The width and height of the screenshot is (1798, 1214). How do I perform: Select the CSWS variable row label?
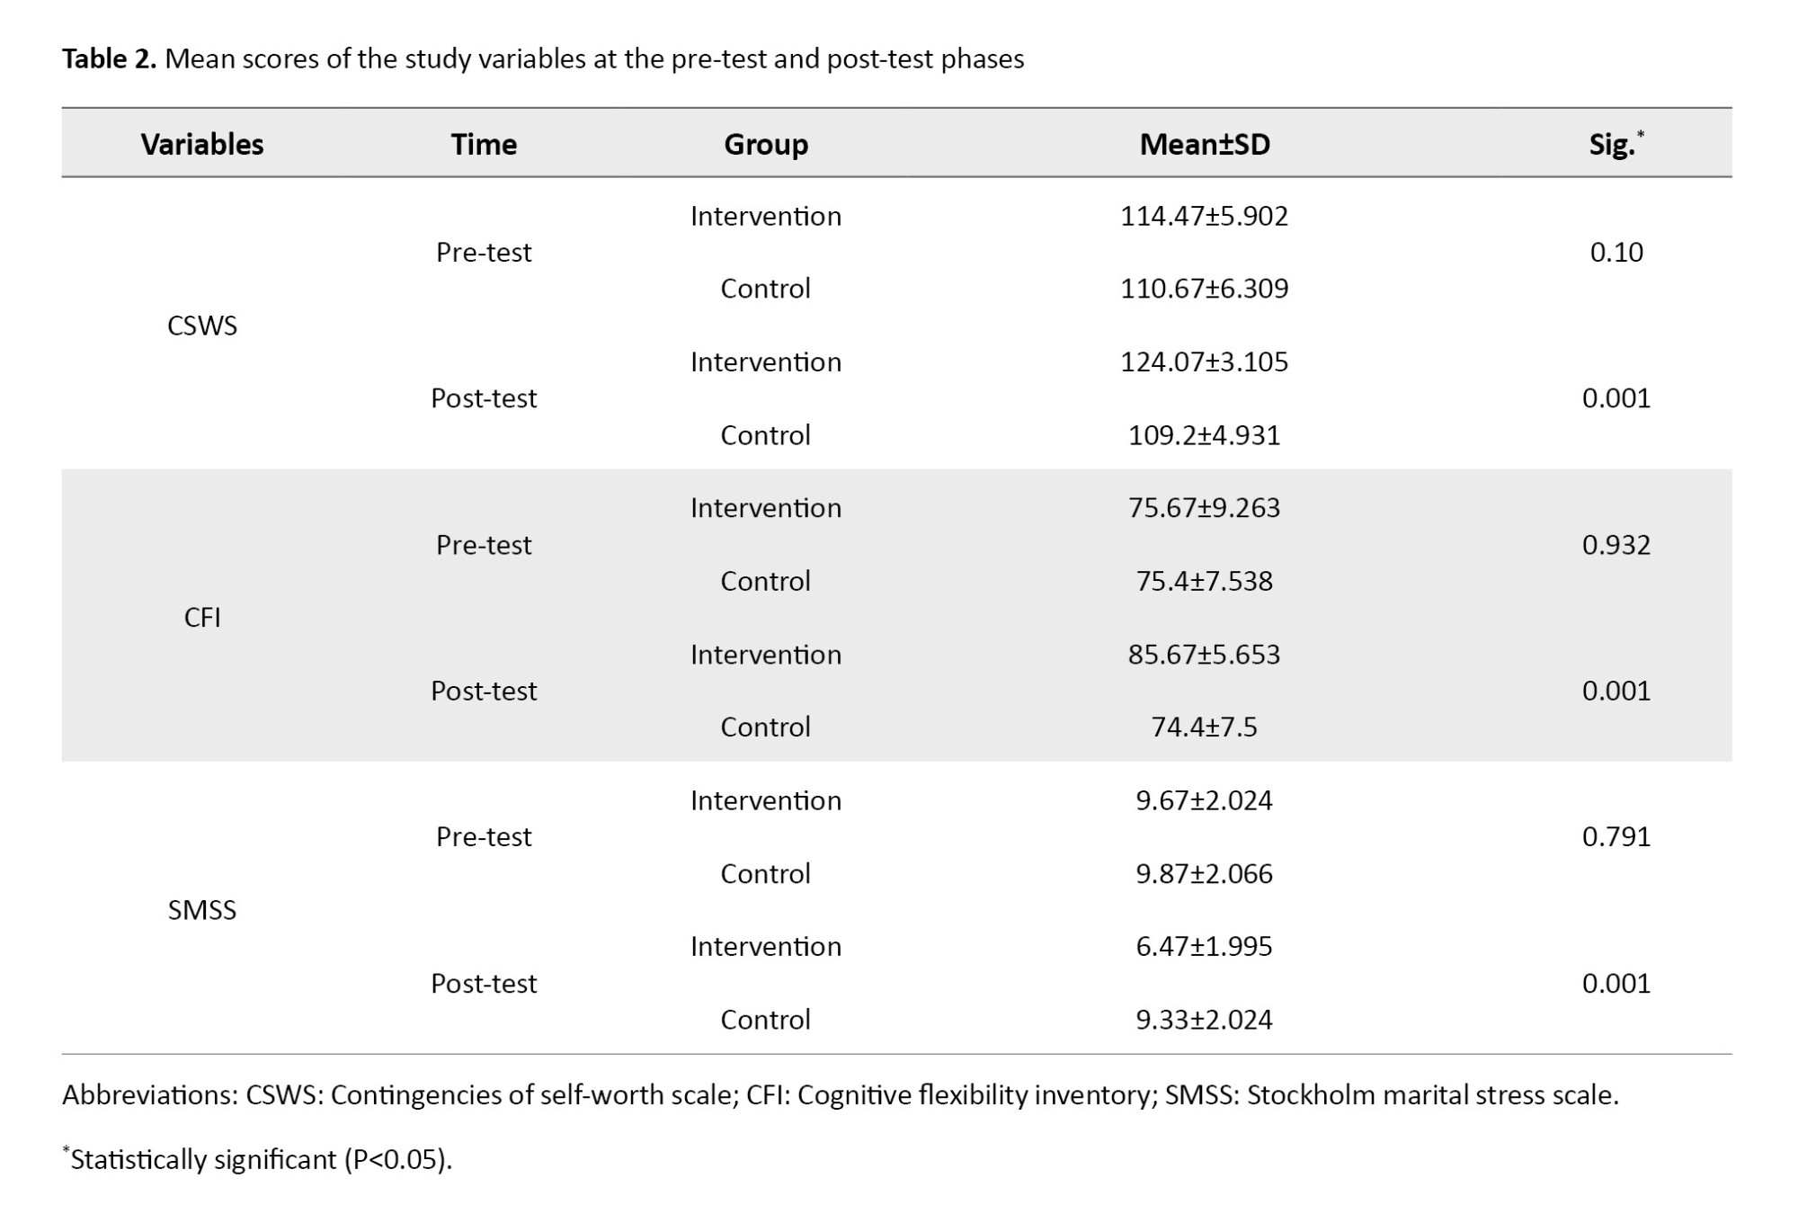click(202, 326)
